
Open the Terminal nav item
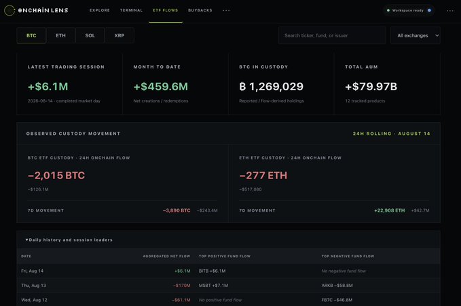131,10
